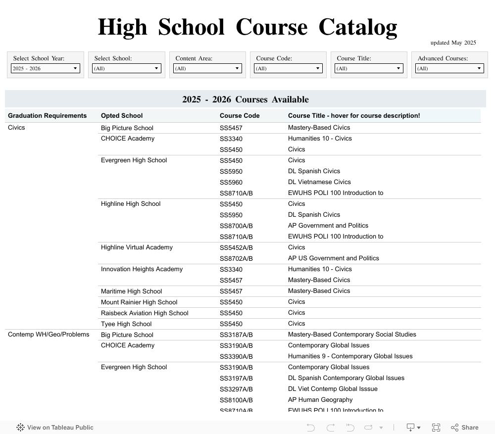Select AP Human Geography course title
This screenshot has height=434, width=495.
click(x=320, y=400)
